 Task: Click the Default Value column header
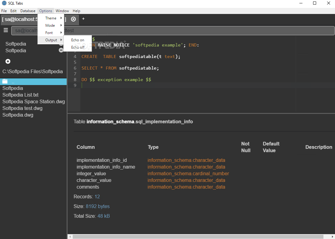tap(271, 147)
